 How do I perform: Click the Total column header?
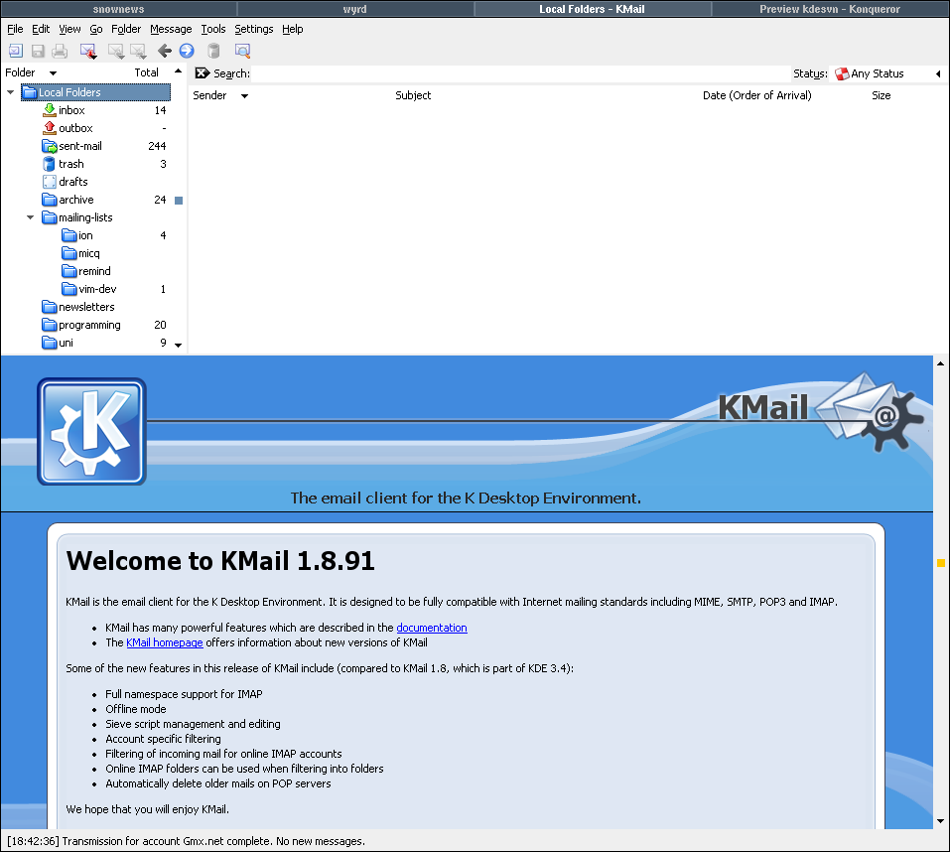(x=147, y=72)
